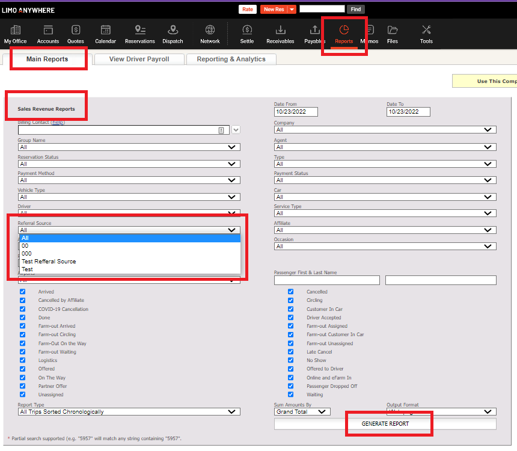Switch to Reporting & Analytics tab
This screenshot has width=517, height=451.
coord(231,59)
